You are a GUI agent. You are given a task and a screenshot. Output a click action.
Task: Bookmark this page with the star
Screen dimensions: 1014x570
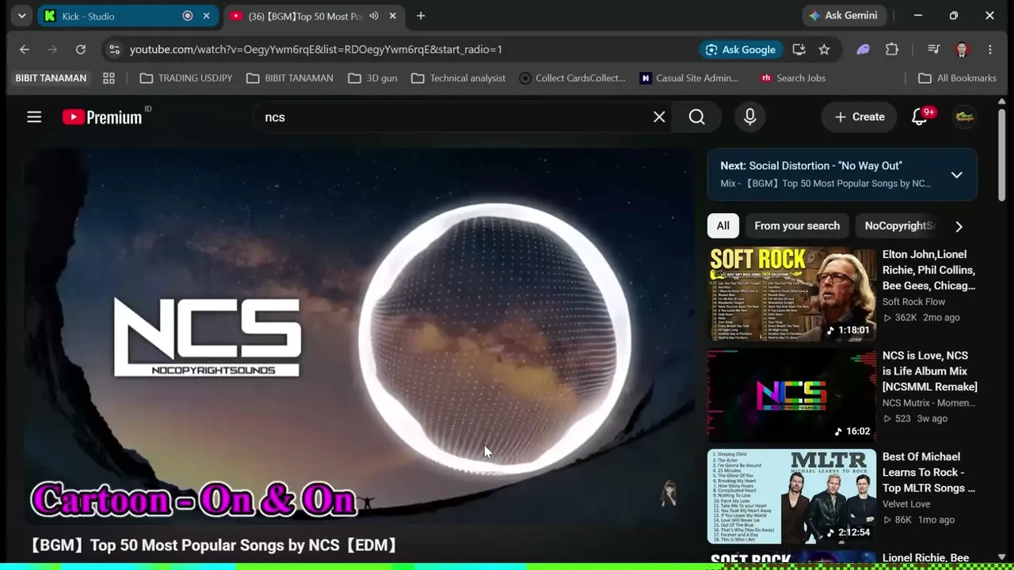coord(824,50)
